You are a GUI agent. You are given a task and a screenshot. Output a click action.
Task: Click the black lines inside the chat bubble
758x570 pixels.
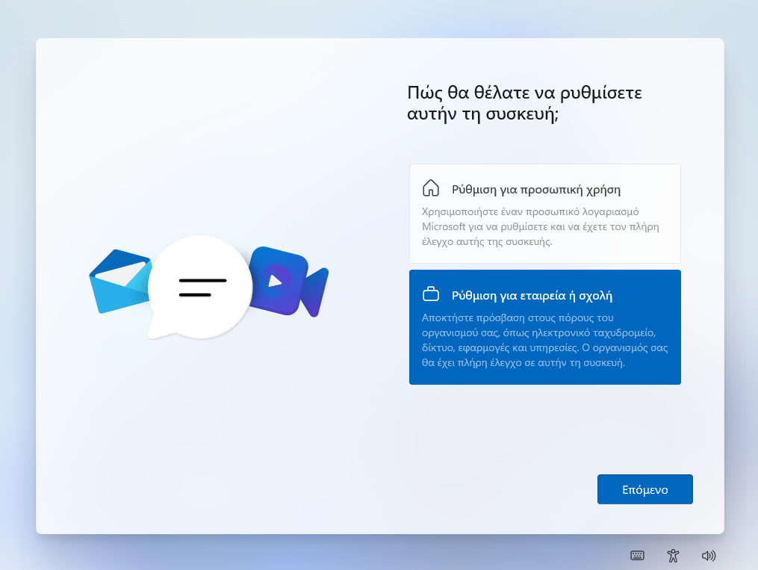click(x=202, y=287)
